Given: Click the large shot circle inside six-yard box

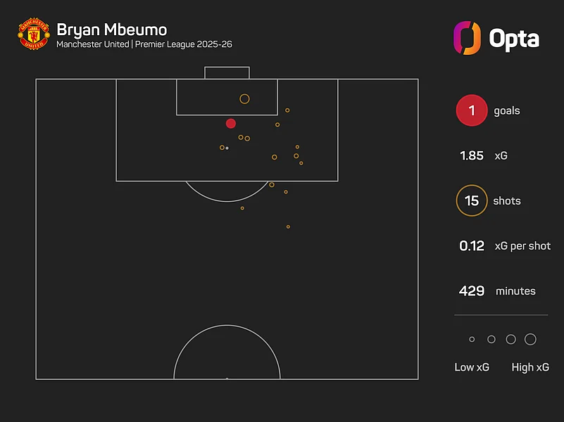Looking at the screenshot, I should (x=244, y=98).
